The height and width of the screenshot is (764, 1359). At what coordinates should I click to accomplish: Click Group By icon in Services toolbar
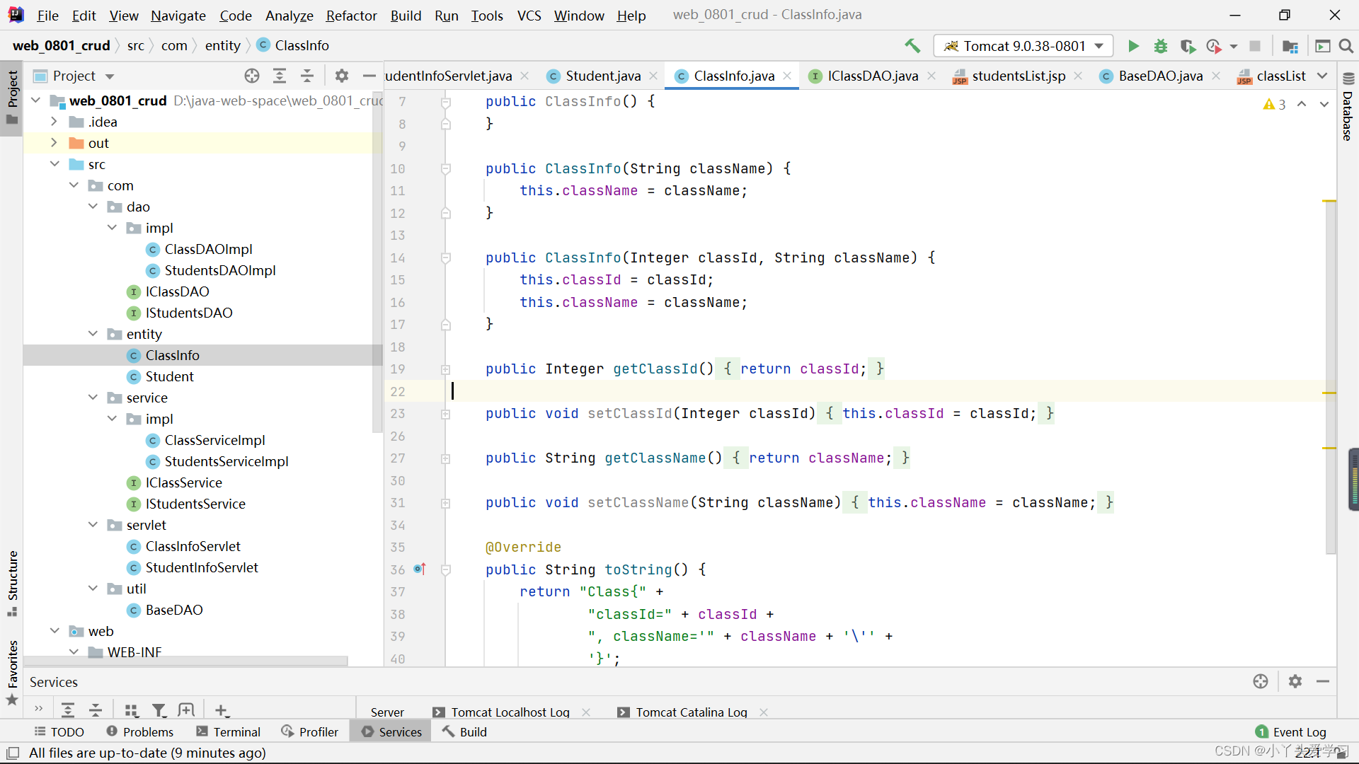[x=132, y=710]
